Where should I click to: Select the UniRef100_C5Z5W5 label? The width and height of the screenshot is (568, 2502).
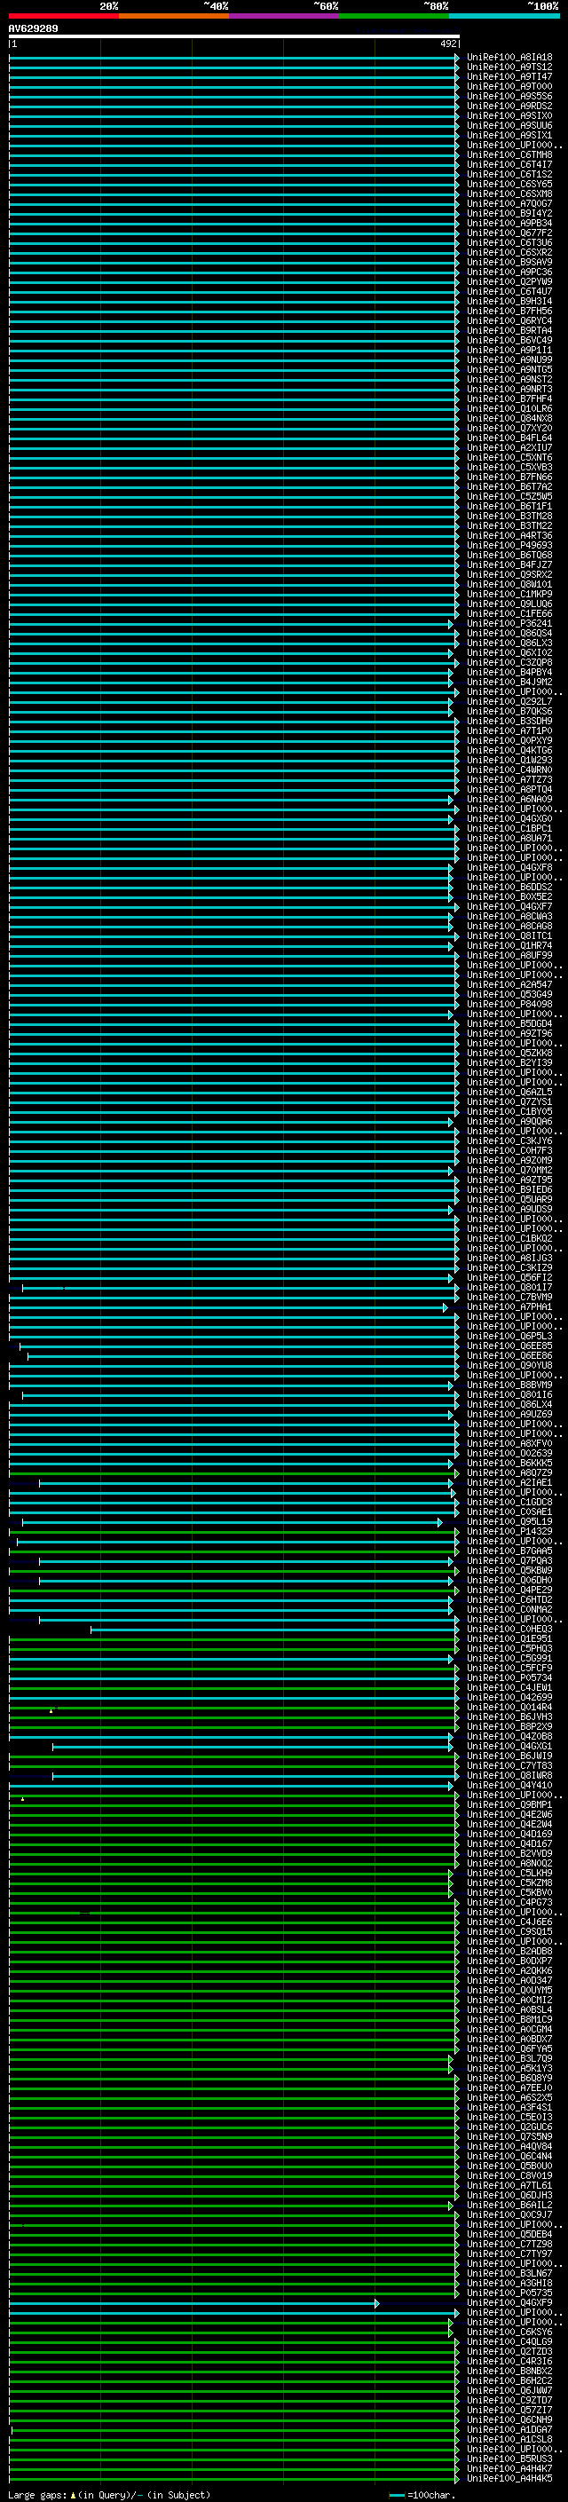(x=509, y=496)
